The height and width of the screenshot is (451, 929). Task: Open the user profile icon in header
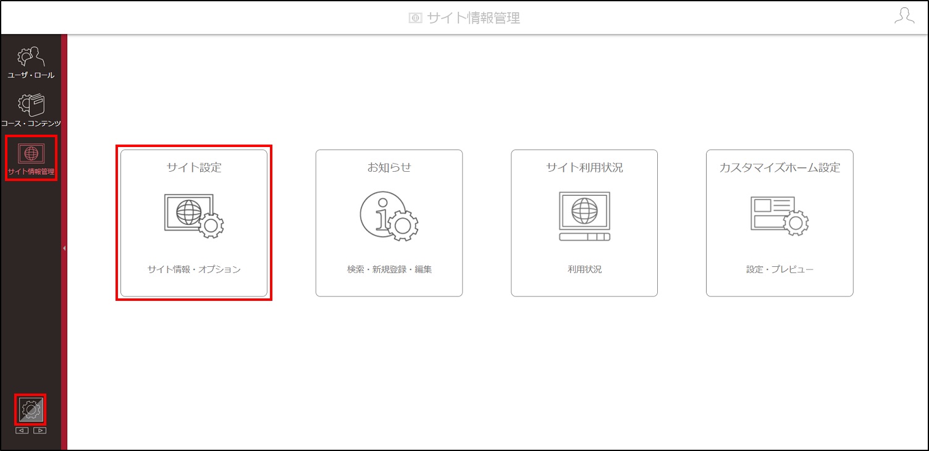click(x=904, y=16)
